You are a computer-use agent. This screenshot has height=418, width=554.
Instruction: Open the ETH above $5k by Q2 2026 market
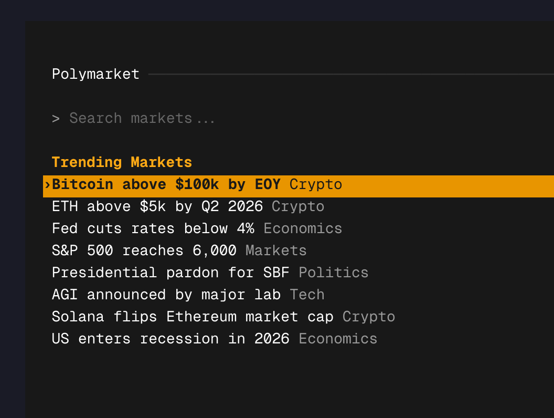(157, 206)
